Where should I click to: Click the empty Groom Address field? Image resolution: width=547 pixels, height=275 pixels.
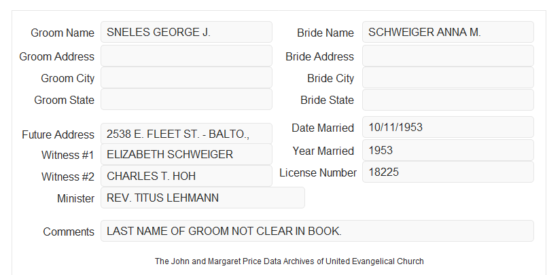186,56
